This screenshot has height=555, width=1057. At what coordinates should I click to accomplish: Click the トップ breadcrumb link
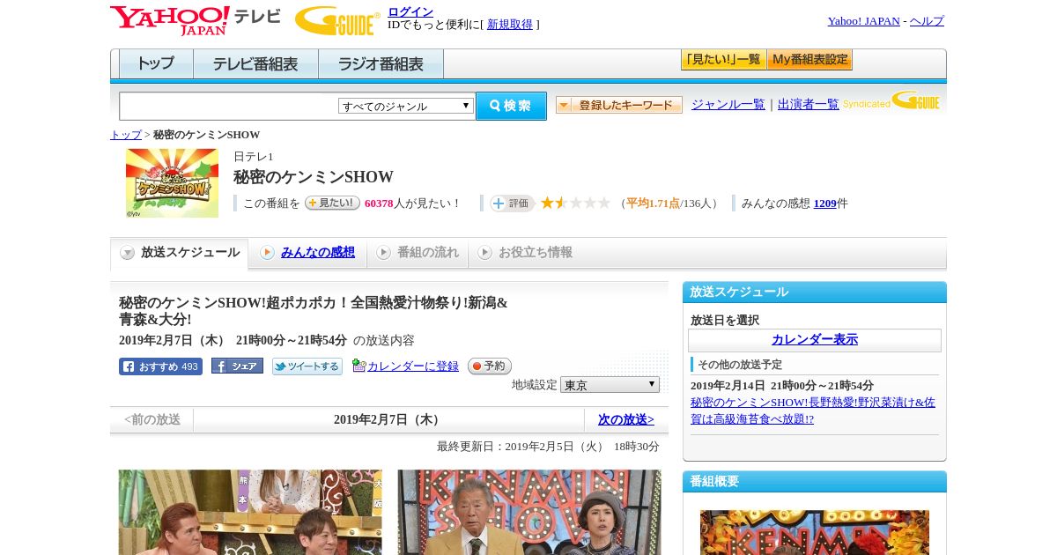tap(126, 135)
